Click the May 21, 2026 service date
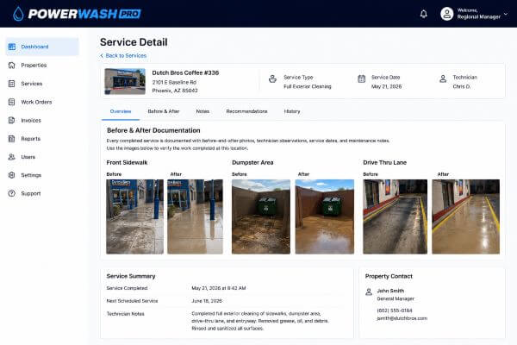This screenshot has width=517, height=345. [x=386, y=86]
